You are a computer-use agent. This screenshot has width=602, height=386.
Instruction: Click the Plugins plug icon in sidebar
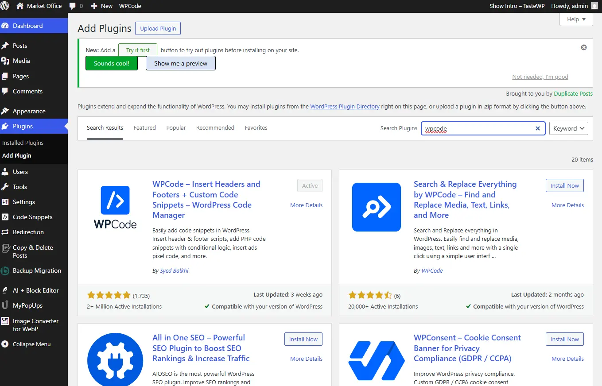click(x=5, y=126)
